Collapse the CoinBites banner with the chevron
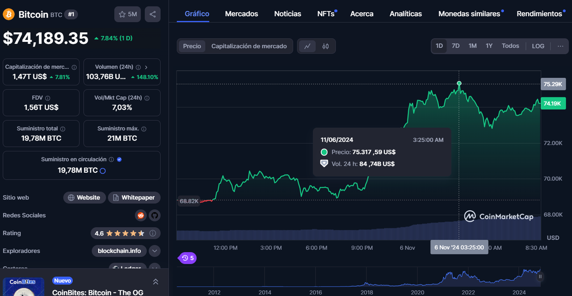 pos(155,281)
